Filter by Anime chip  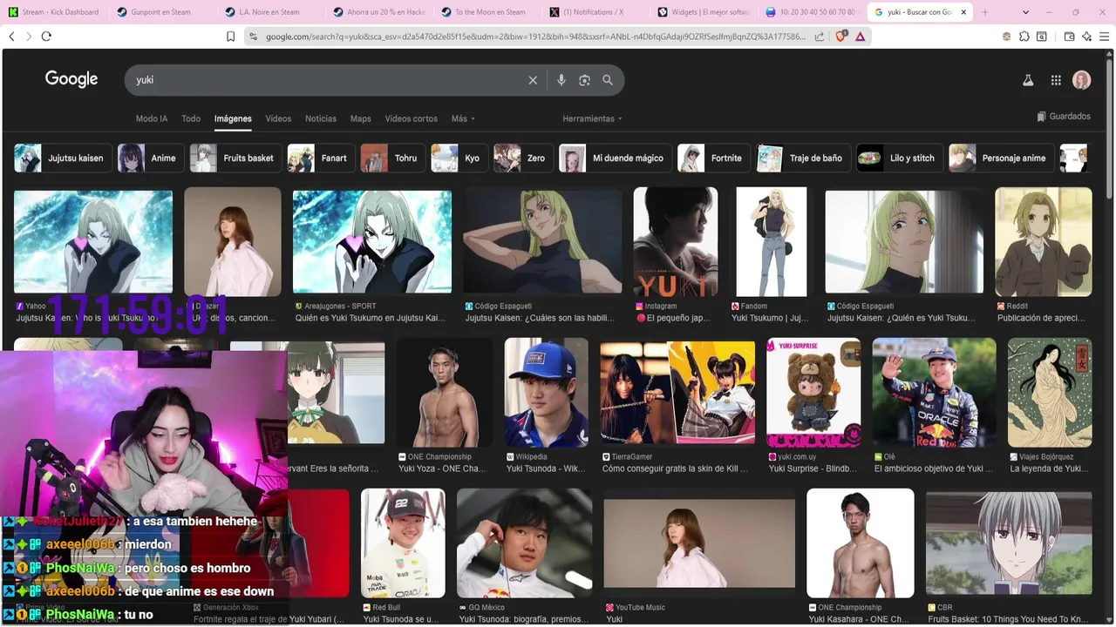pos(150,158)
